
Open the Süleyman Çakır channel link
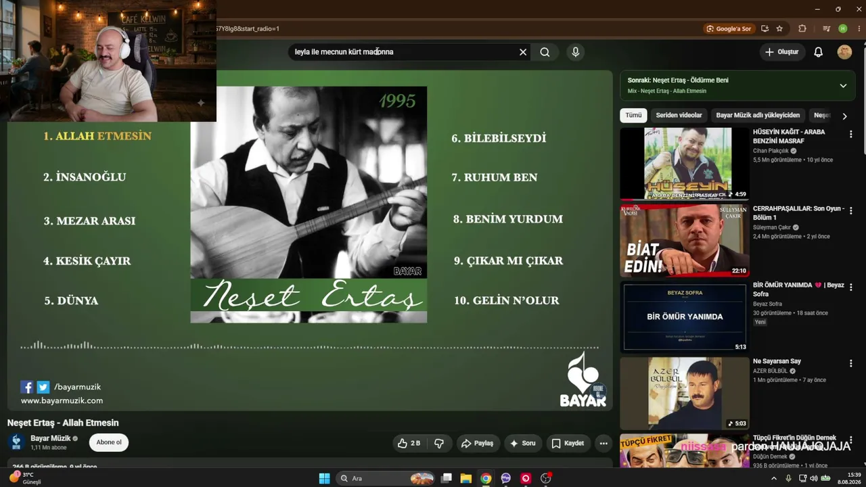pos(772,227)
